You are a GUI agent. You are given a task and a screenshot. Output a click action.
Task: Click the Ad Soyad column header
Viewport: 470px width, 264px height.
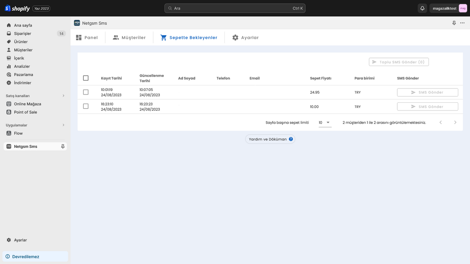(187, 78)
